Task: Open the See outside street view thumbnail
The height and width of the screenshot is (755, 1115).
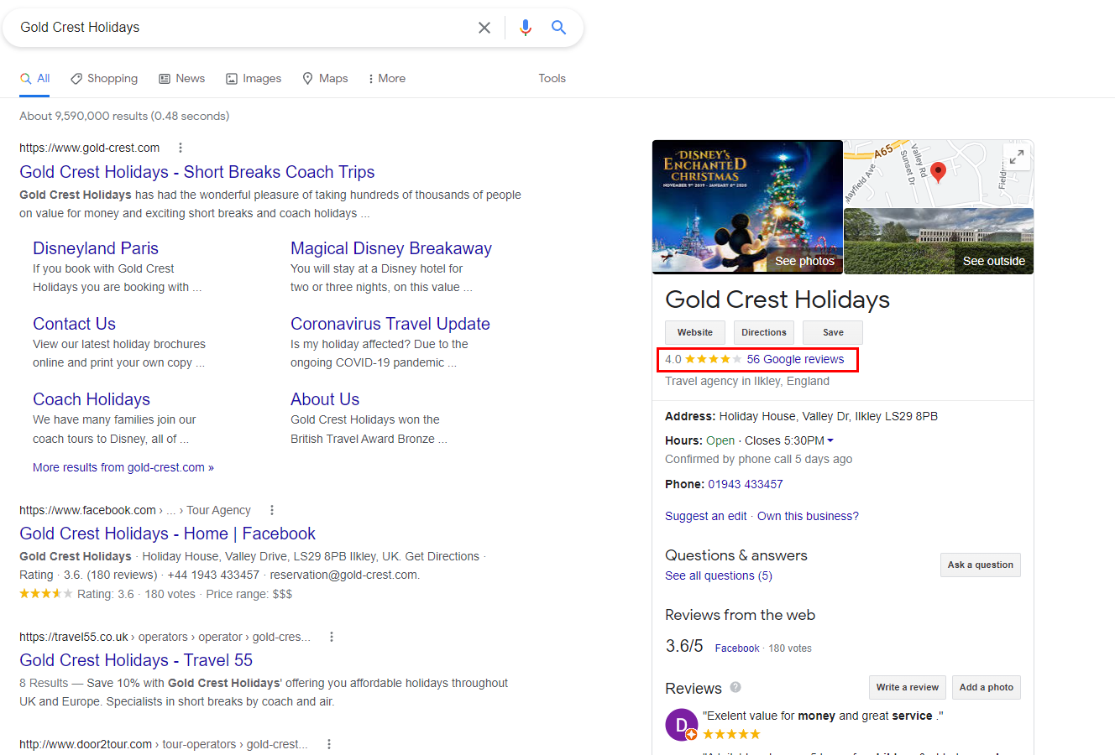Action: tap(939, 242)
